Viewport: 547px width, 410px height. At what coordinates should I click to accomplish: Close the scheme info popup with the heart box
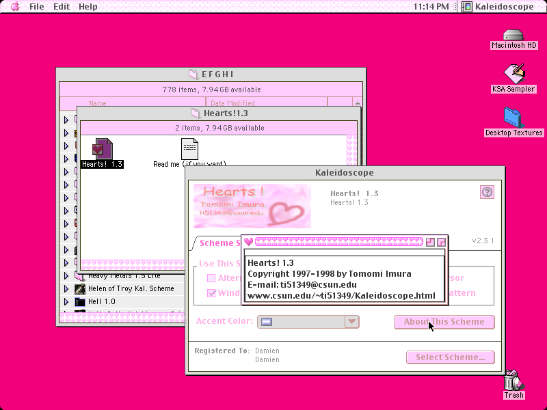[x=248, y=242]
